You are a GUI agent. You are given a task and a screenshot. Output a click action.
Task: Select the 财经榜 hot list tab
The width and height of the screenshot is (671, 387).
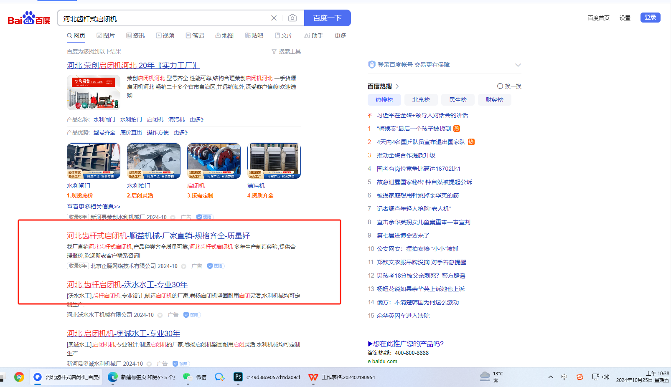[495, 100]
